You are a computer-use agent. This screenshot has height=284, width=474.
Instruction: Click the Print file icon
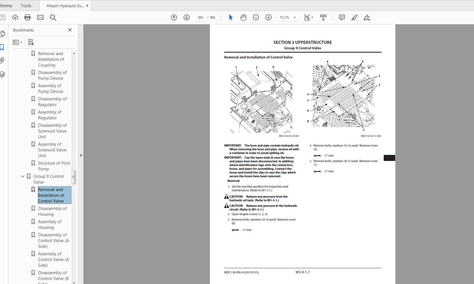click(28, 17)
